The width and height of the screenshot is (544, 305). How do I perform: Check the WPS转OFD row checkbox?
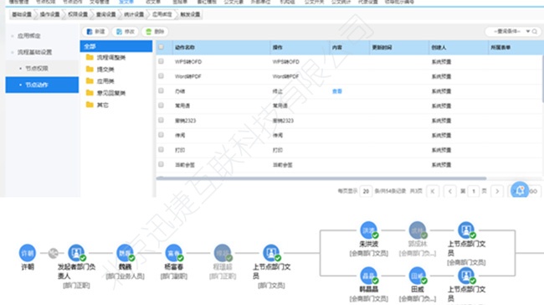[161, 61]
